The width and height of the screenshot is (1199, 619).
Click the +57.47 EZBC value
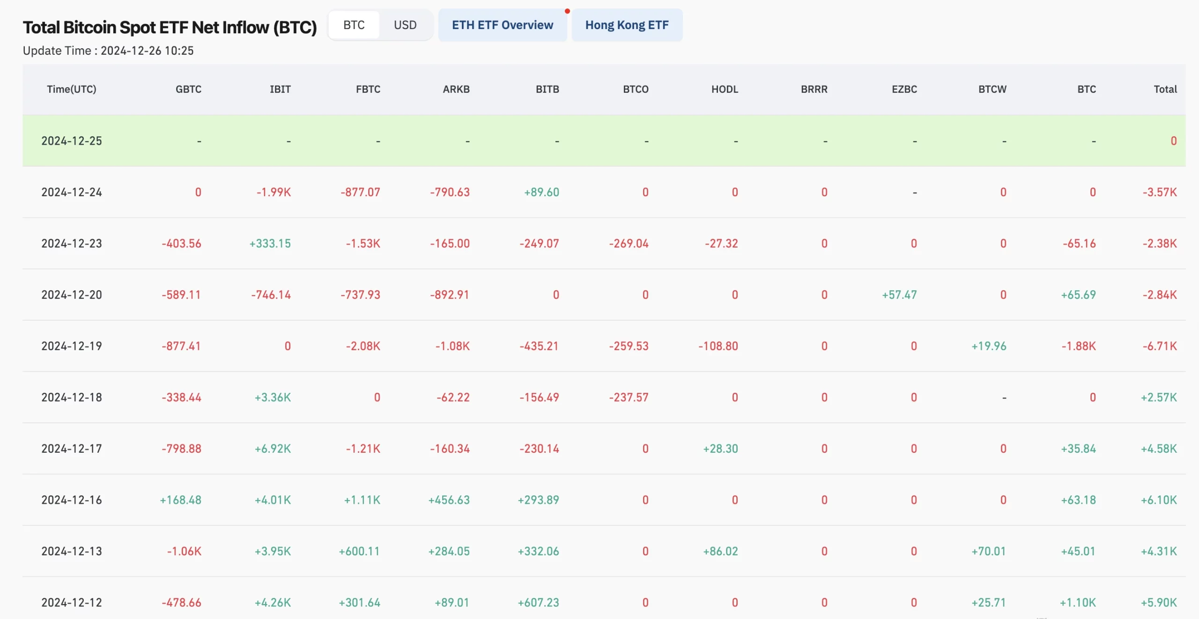click(x=899, y=295)
